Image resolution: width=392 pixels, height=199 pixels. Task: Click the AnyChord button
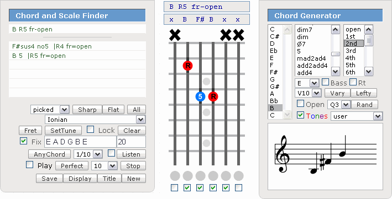tap(50, 154)
